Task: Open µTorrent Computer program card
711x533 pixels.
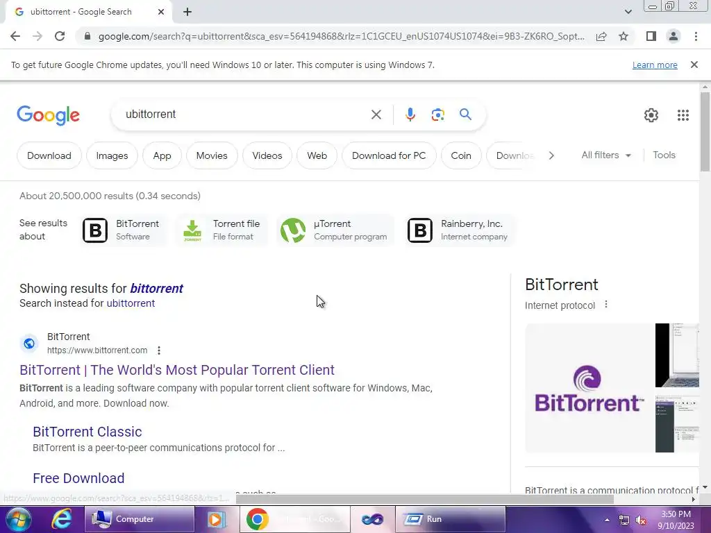Action: [334, 230]
